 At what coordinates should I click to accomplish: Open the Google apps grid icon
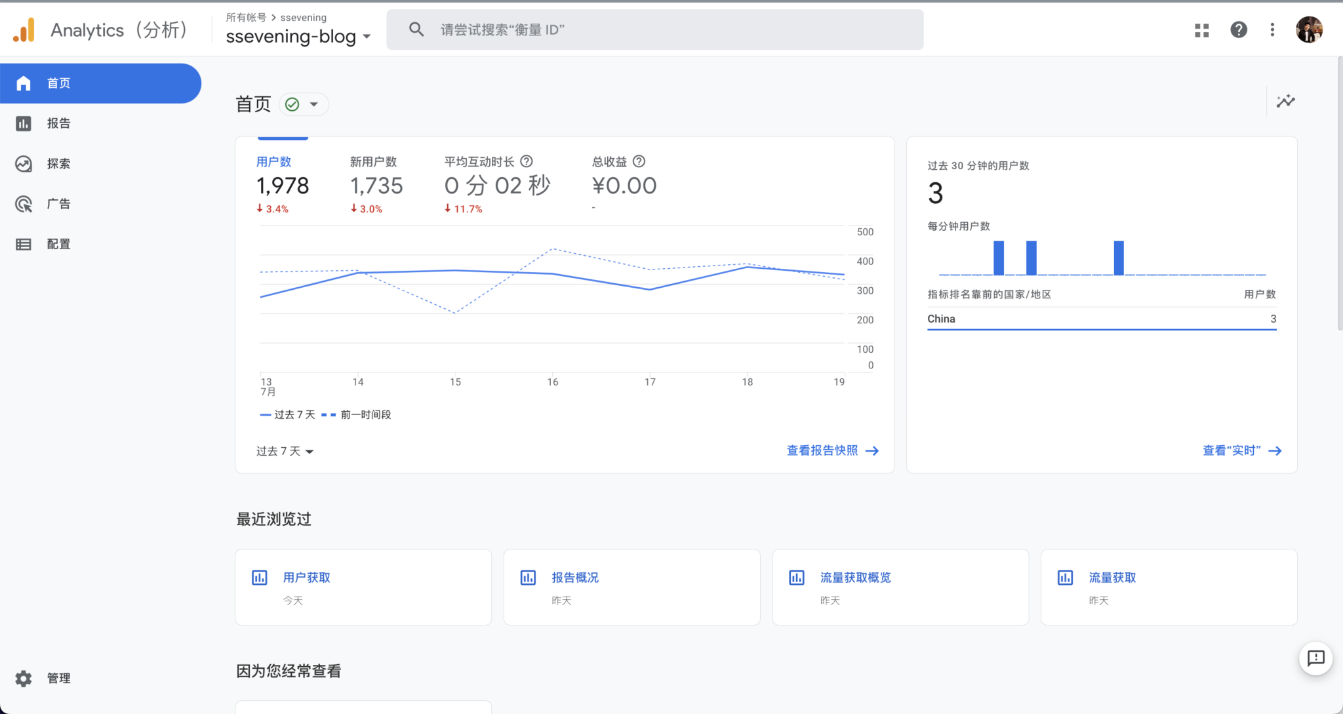tap(1201, 30)
